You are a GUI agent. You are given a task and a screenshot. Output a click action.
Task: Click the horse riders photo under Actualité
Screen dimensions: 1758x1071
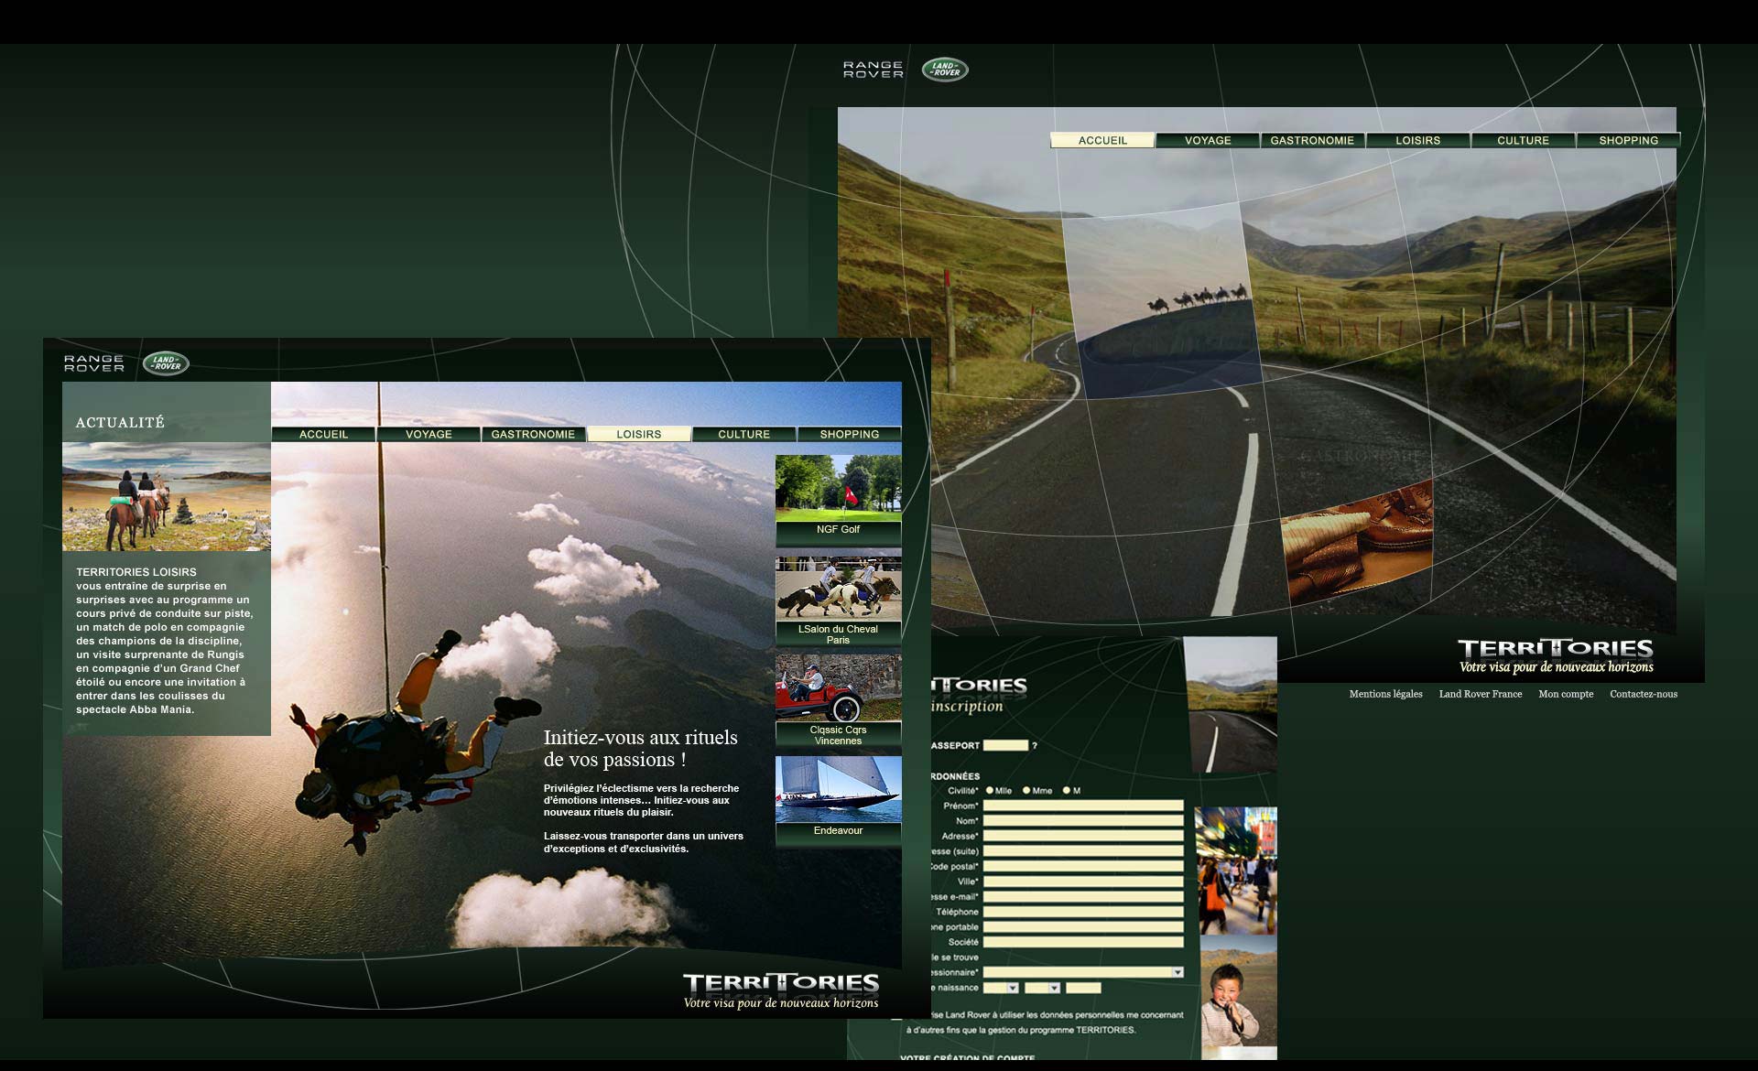tap(167, 496)
